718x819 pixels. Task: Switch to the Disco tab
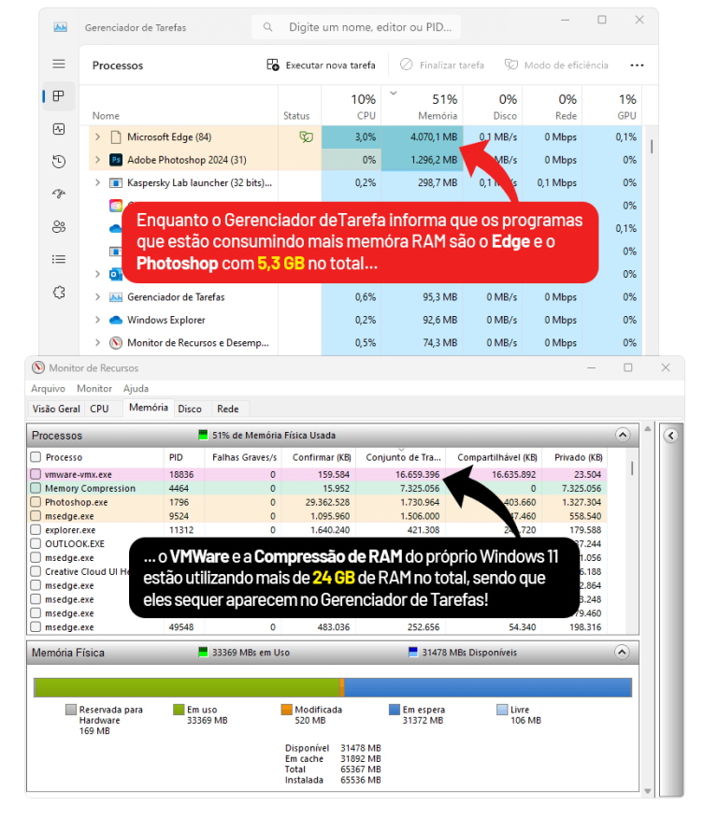pos(190,409)
